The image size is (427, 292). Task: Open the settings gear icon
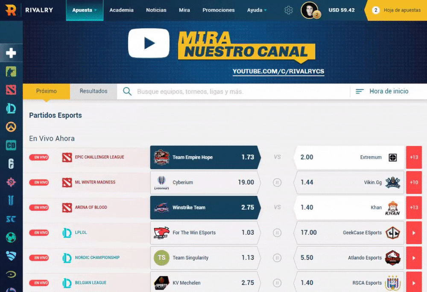[288, 10]
